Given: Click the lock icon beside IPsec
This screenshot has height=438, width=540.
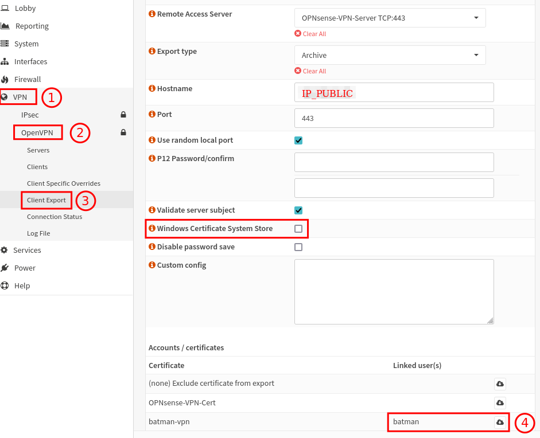Looking at the screenshot, I should point(123,115).
